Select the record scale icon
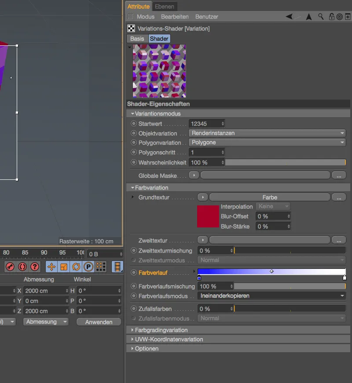 tap(64, 267)
